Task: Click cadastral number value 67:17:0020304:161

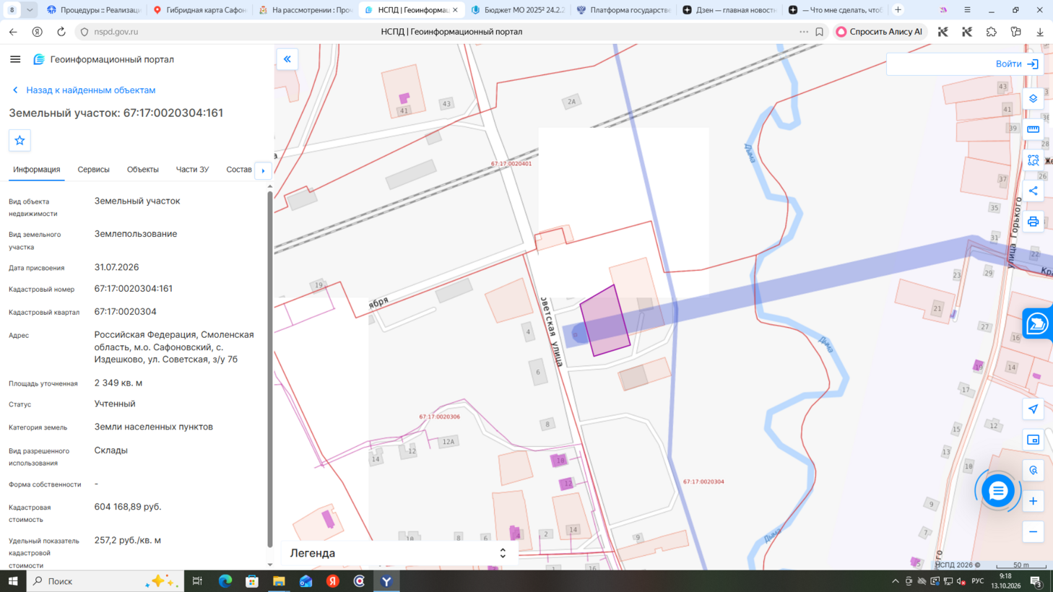Action: pyautogui.click(x=134, y=289)
